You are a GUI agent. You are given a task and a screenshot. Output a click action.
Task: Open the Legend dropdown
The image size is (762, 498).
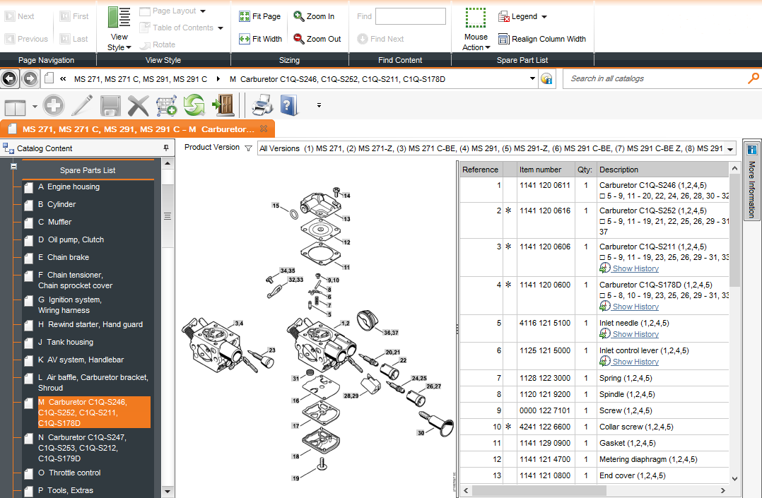click(524, 16)
